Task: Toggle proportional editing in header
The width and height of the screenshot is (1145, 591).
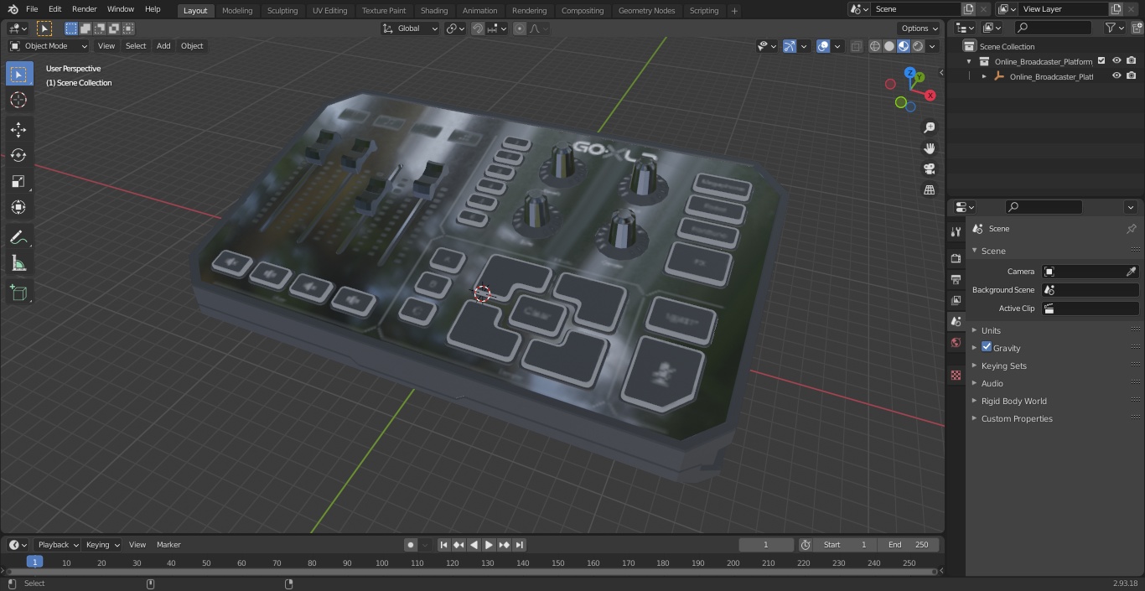Action: (520, 29)
